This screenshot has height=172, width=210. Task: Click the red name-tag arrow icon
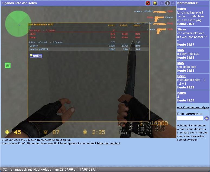pyautogui.click(x=148, y=3)
